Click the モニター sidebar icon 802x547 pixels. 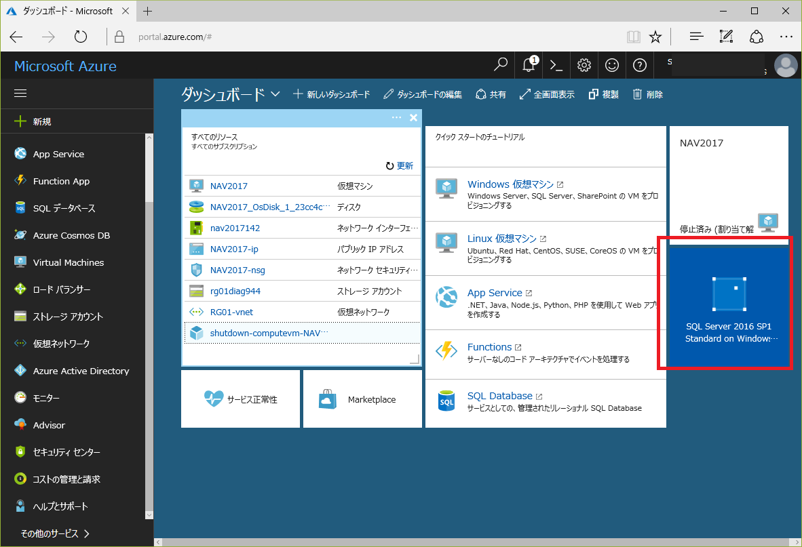tap(20, 397)
